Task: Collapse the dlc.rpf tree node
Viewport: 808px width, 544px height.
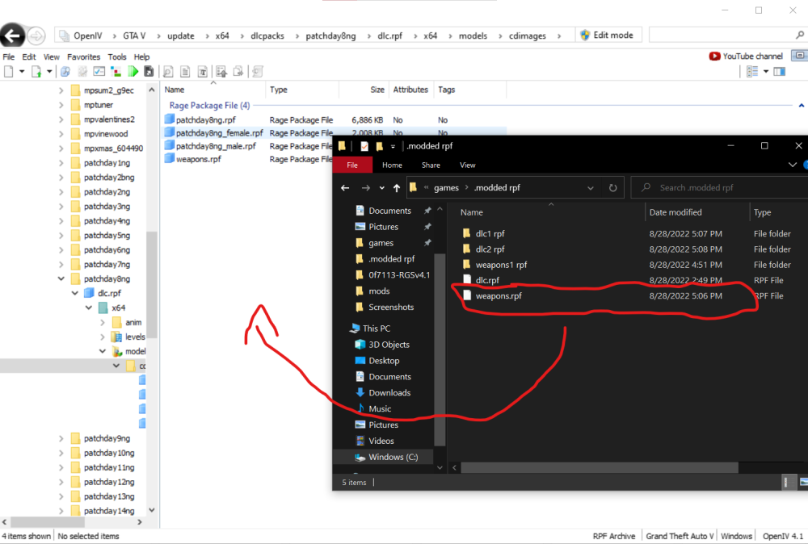Action: coord(75,293)
